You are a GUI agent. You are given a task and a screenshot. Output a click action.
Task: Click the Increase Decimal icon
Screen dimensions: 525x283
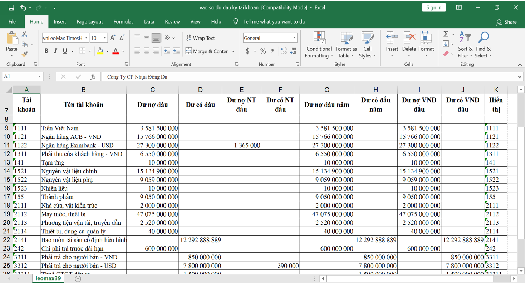(x=284, y=51)
